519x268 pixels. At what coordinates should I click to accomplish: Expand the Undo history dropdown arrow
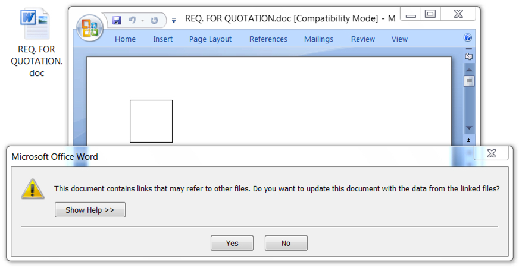pos(143,20)
